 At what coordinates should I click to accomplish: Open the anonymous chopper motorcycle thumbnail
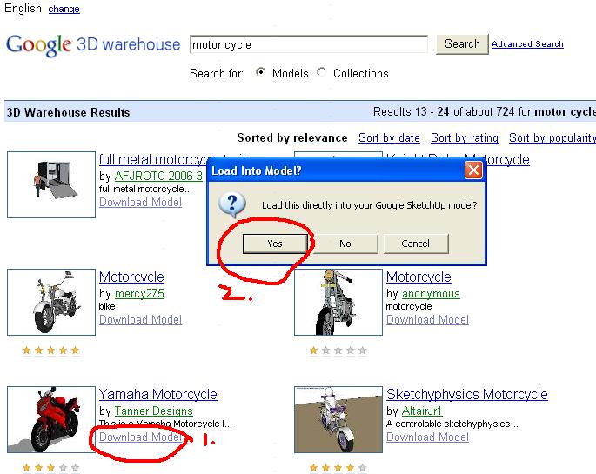tap(338, 302)
